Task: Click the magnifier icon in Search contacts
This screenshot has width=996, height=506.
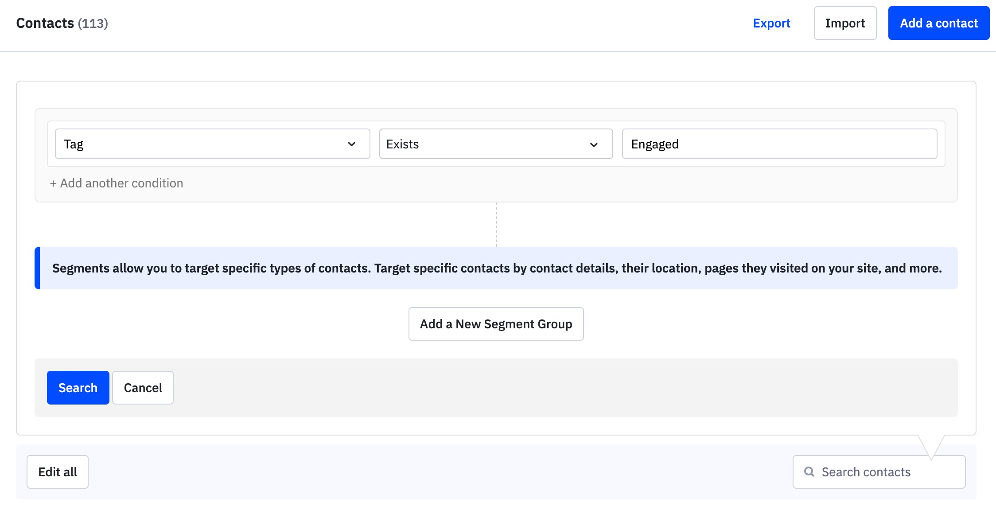Action: (809, 472)
